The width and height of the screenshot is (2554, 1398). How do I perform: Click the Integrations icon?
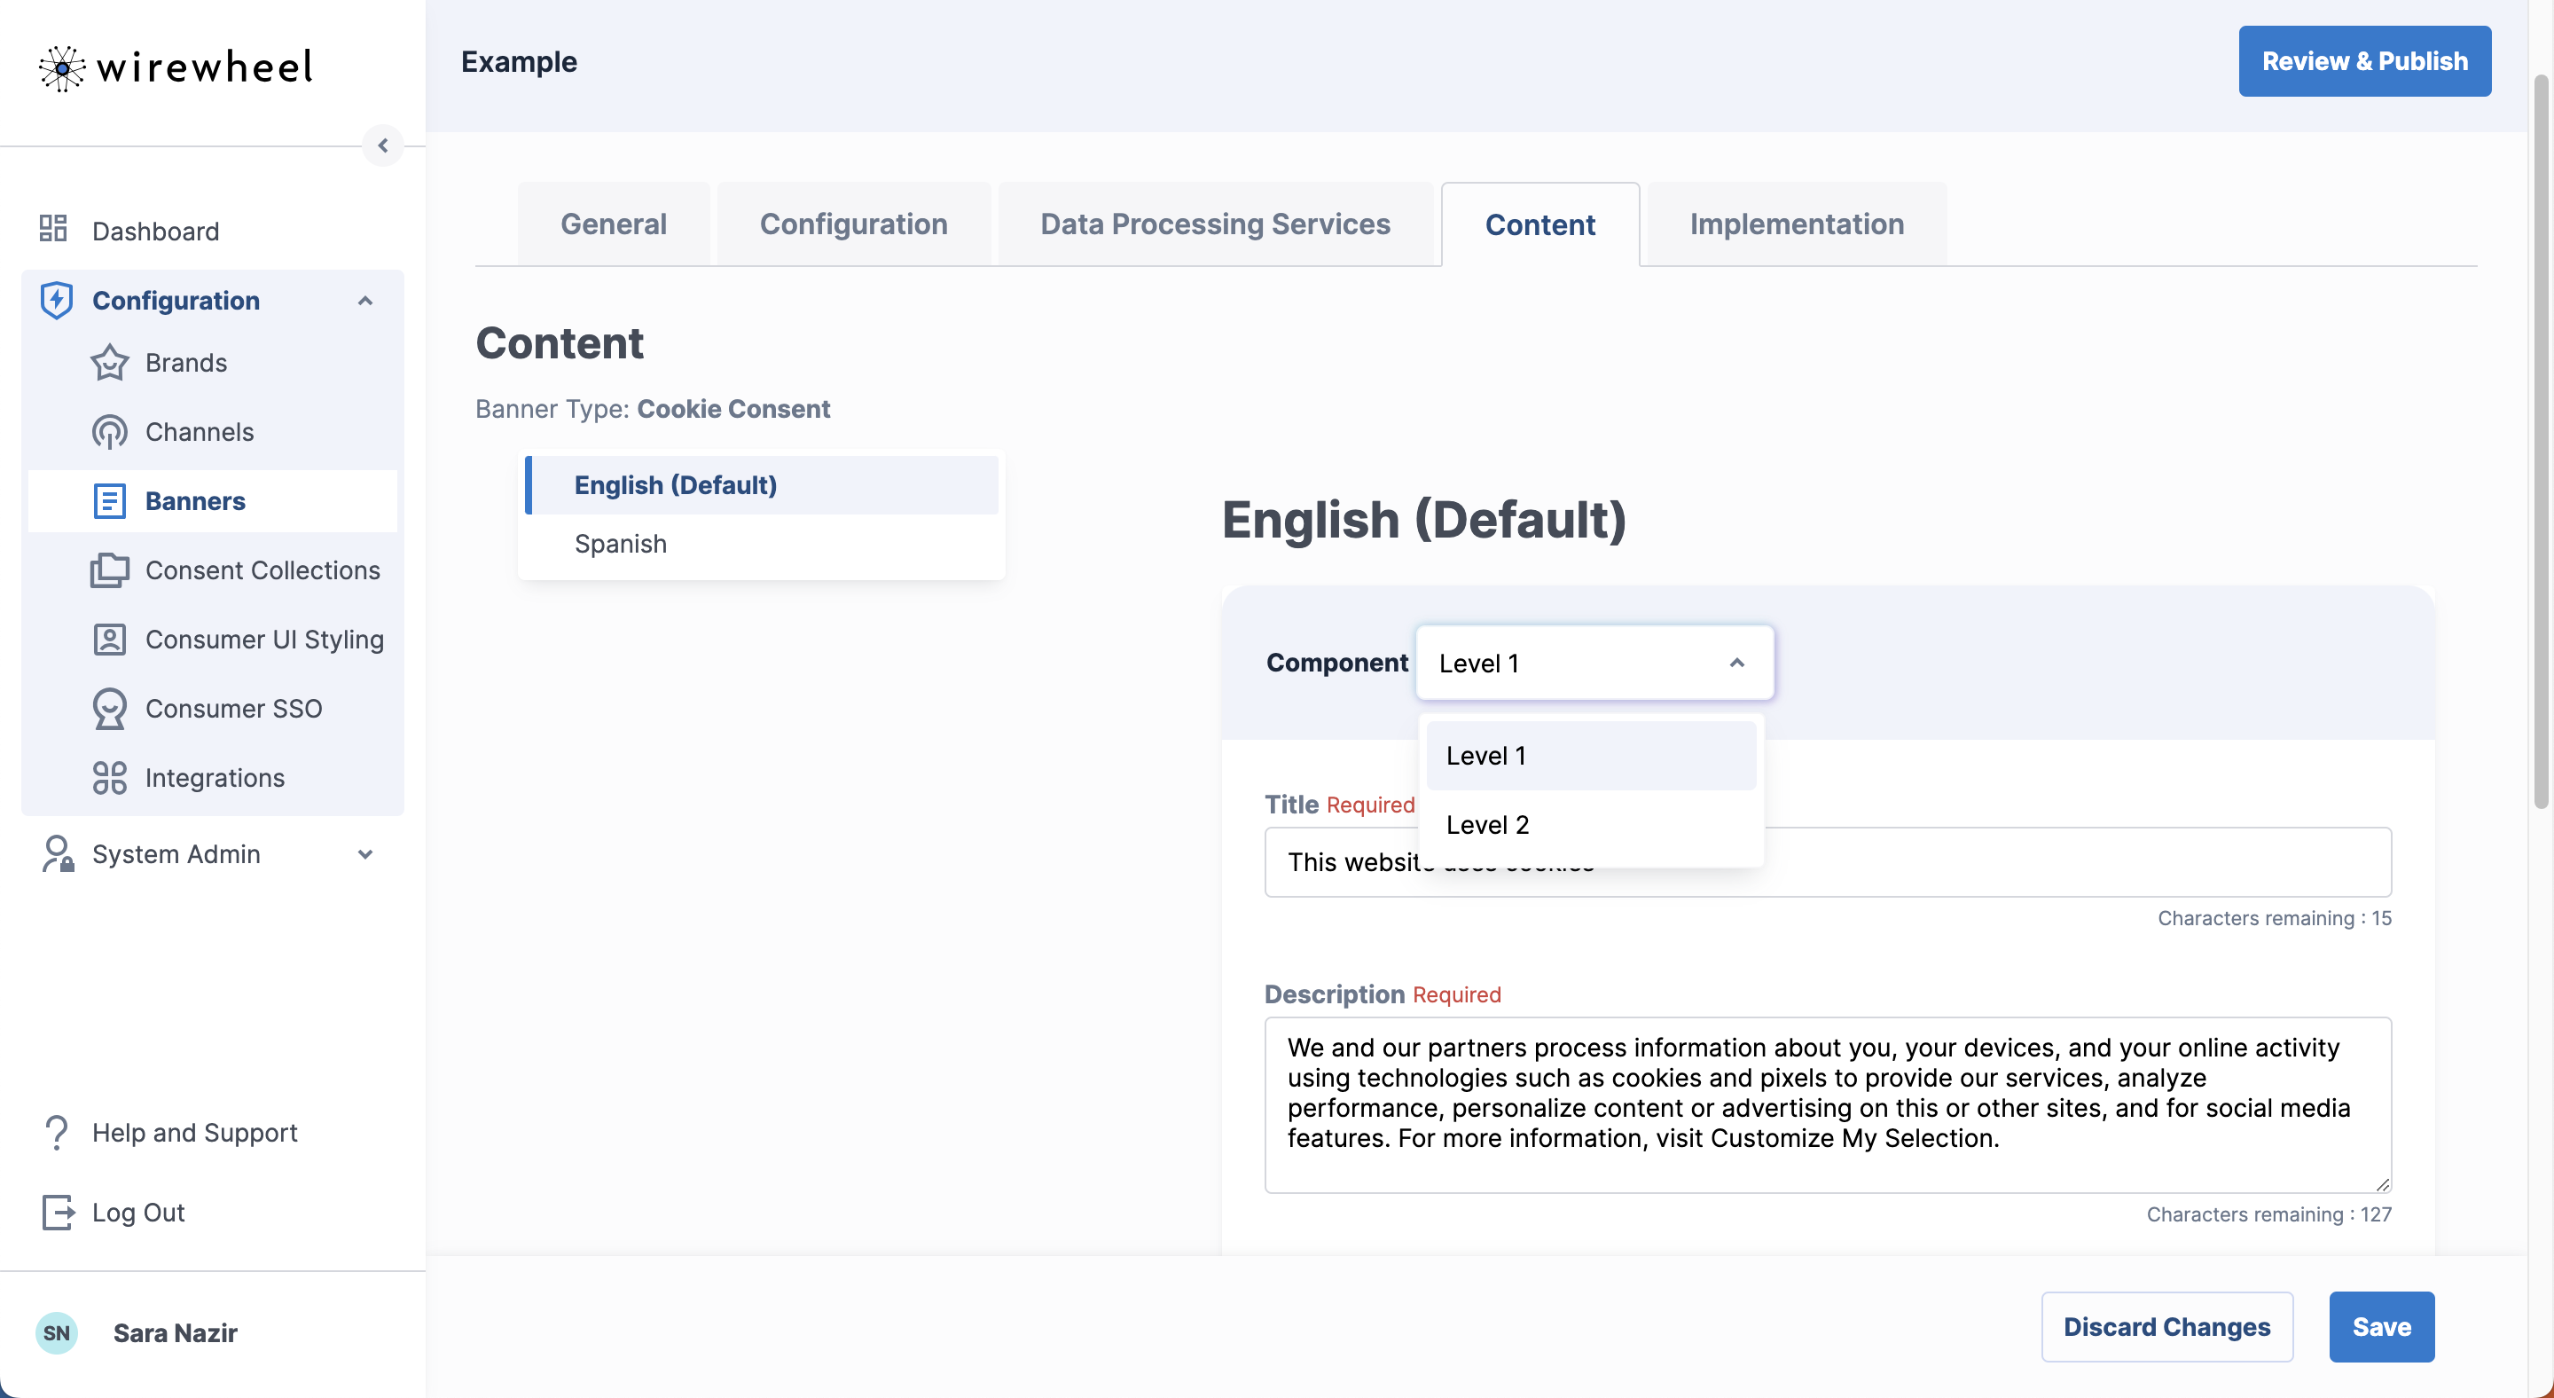pyautogui.click(x=109, y=778)
